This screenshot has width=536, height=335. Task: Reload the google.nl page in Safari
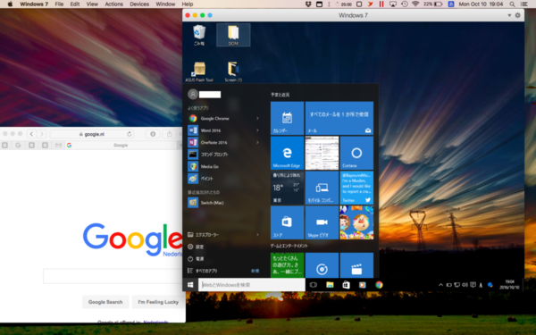click(130, 134)
